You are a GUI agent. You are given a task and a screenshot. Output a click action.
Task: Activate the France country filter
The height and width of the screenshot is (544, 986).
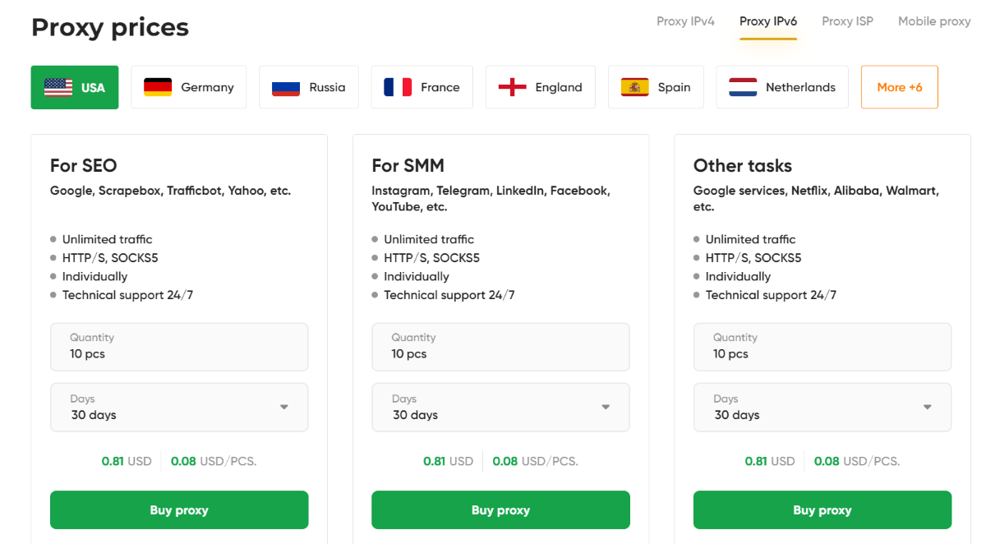[422, 85]
